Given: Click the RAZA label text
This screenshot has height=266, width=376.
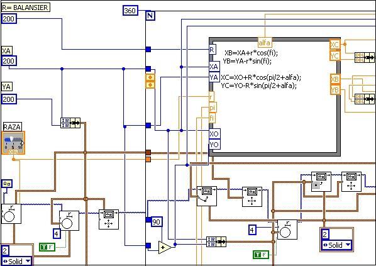Looking at the screenshot, I should click(x=12, y=127).
